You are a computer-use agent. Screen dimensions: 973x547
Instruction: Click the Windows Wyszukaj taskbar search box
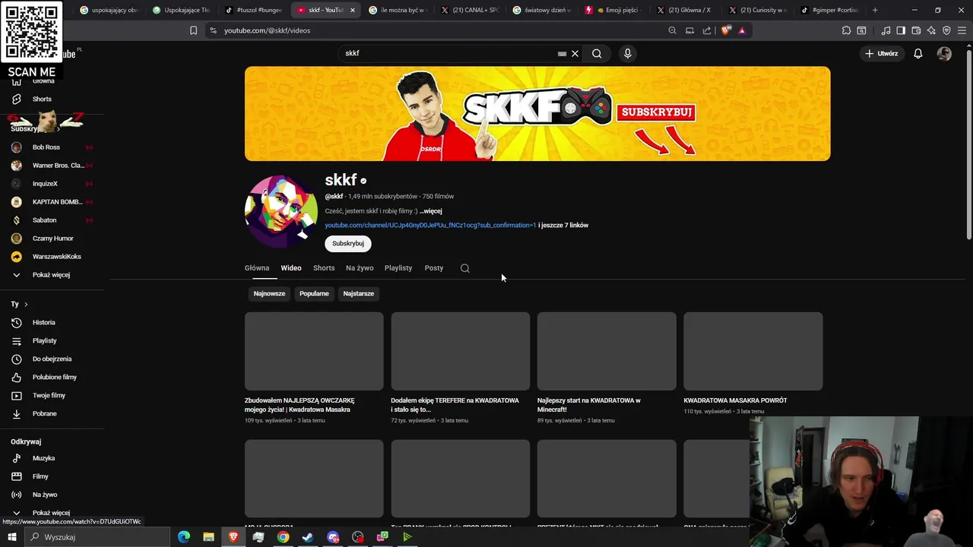click(x=99, y=537)
